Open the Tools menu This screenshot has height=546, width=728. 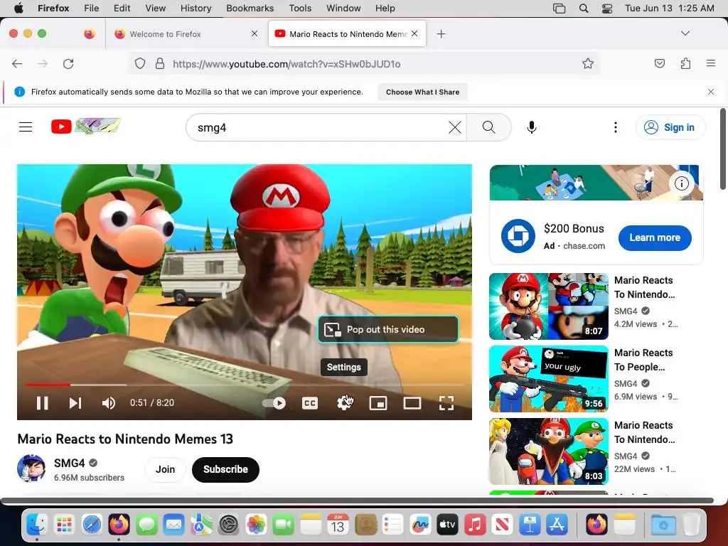[x=300, y=9]
